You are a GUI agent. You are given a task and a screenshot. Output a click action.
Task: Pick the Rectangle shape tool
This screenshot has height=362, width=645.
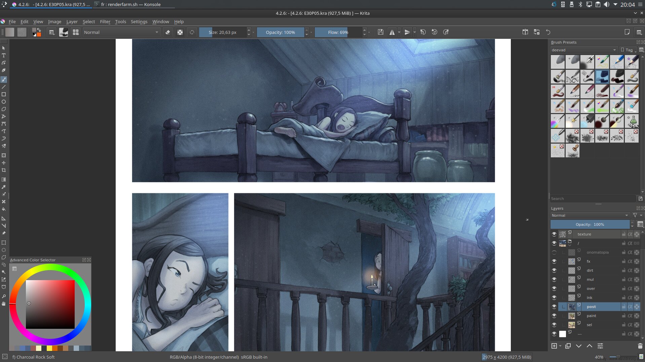4,95
